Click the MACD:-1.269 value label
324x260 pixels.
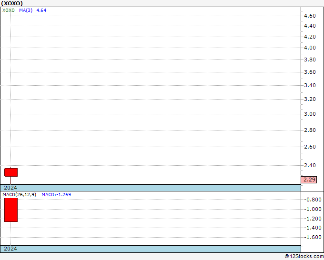56,195
